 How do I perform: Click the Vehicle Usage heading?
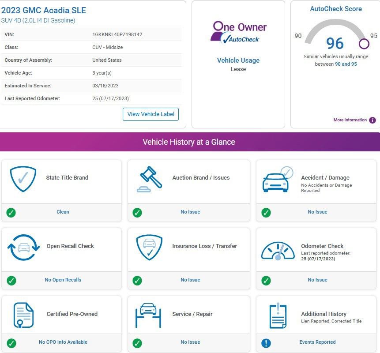click(x=238, y=60)
